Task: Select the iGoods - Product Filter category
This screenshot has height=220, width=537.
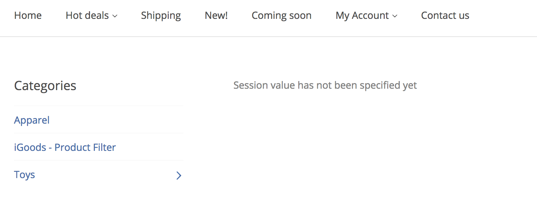Action: [x=65, y=147]
